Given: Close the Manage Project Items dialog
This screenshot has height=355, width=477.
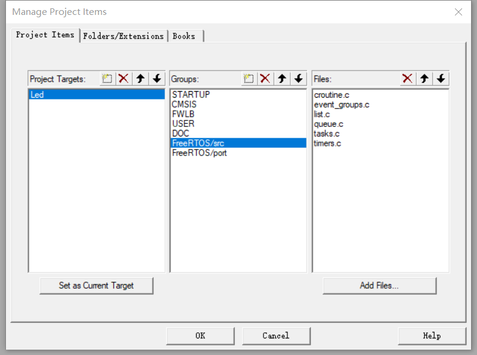Looking at the screenshot, I should 459,12.
